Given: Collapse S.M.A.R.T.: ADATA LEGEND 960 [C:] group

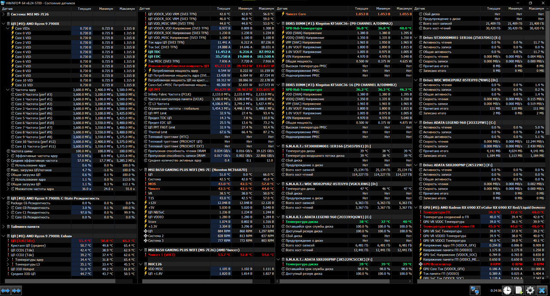Looking at the screenshot, I should click(278, 217).
